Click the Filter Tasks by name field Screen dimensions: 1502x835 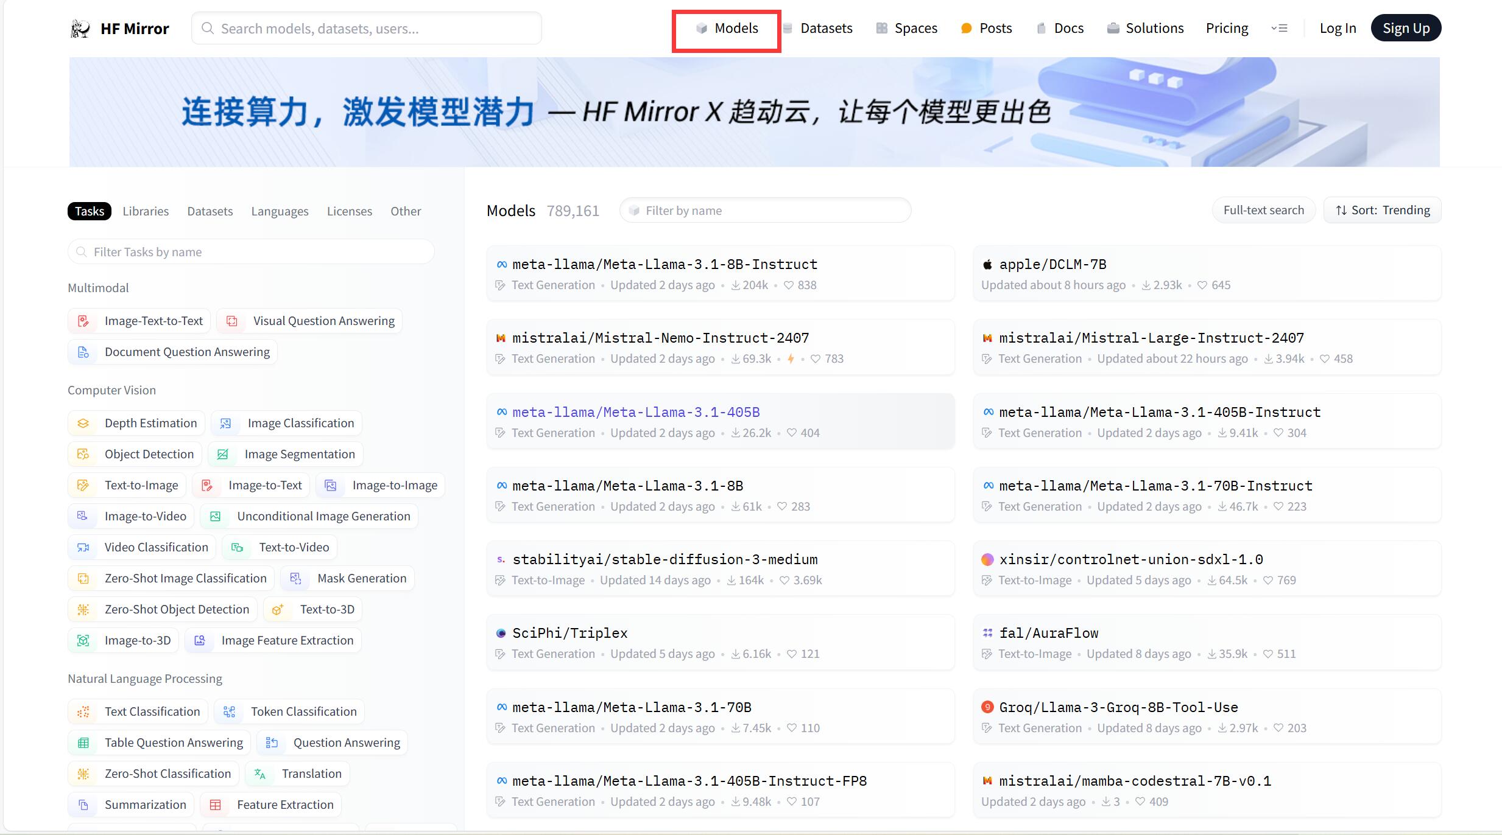tap(251, 251)
